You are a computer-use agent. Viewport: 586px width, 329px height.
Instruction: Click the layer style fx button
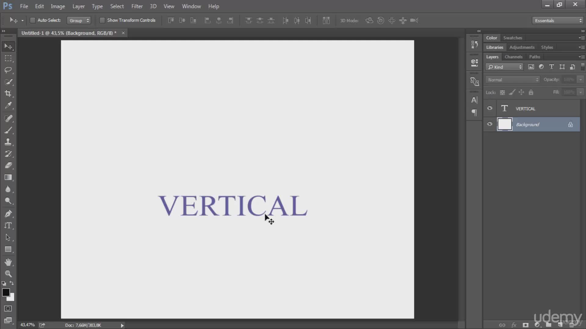coord(514,325)
